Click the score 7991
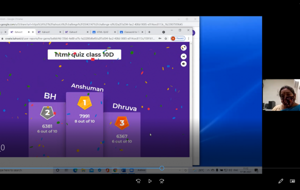300x190 pixels. coord(84,116)
